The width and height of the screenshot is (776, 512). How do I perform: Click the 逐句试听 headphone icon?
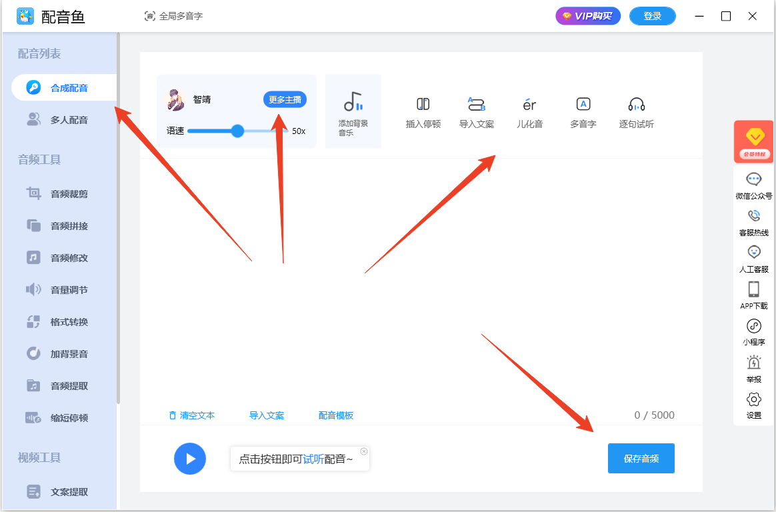tap(637, 105)
